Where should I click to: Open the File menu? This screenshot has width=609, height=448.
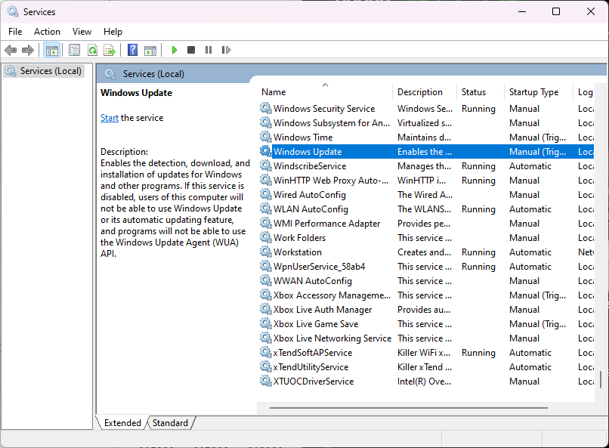click(15, 32)
